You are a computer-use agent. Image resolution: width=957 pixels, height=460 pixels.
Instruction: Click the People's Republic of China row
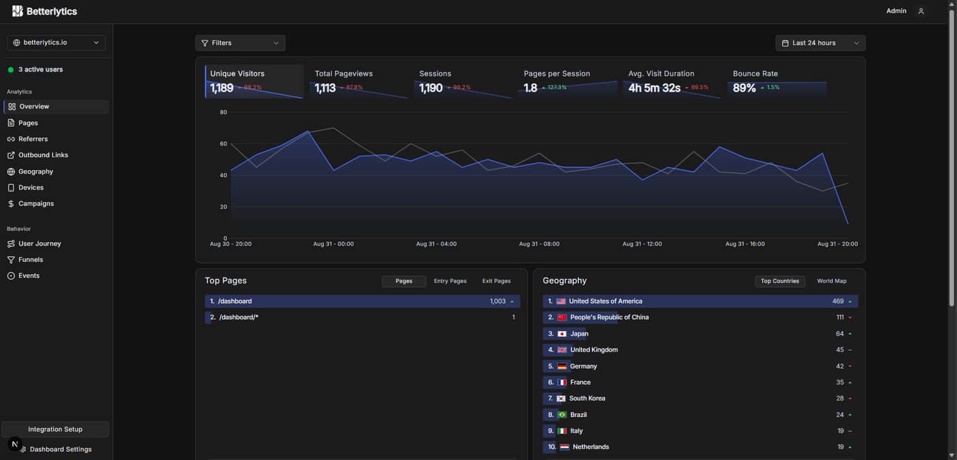tap(701, 318)
